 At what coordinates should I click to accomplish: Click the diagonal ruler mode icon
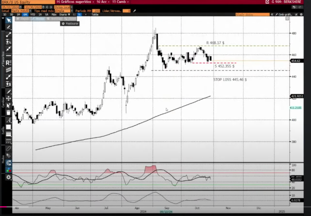tap(9, 148)
